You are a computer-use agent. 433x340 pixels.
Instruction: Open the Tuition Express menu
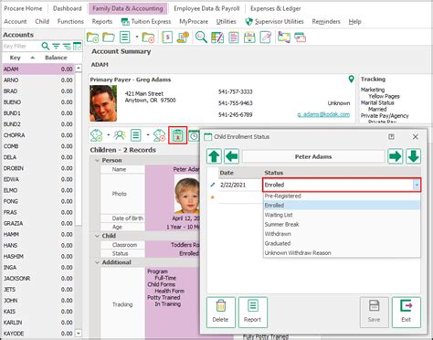point(146,22)
